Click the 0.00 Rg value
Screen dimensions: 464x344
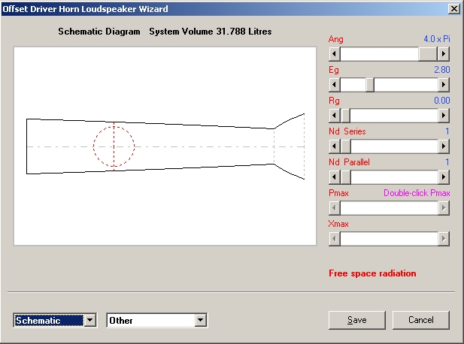(441, 101)
